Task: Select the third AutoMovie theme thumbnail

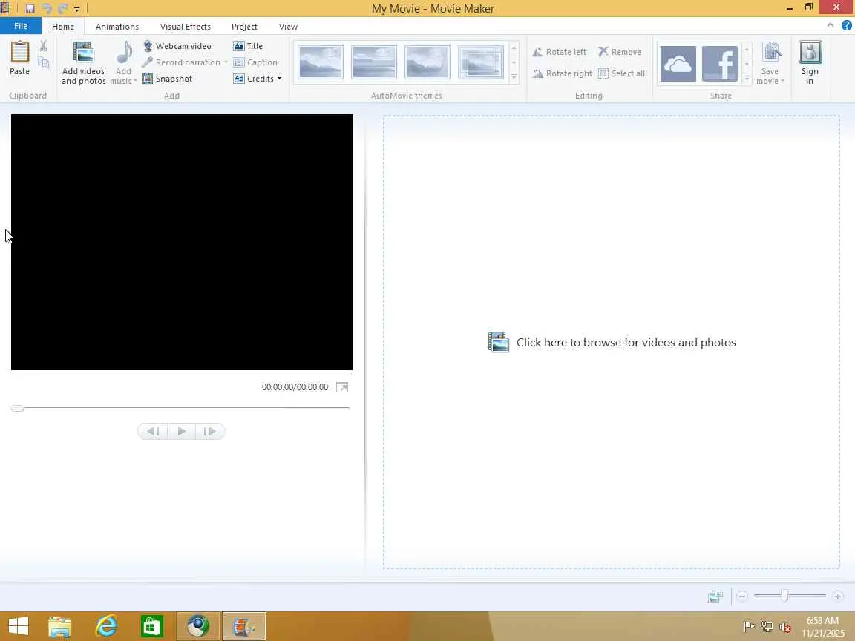Action: click(427, 62)
